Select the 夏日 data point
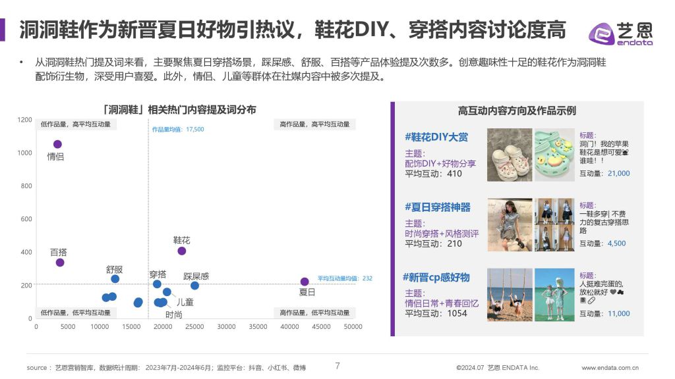This screenshot has height=379, width=675. click(x=305, y=281)
